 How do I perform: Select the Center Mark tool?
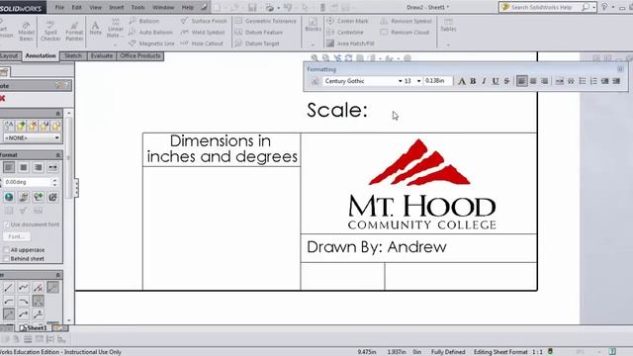347,21
